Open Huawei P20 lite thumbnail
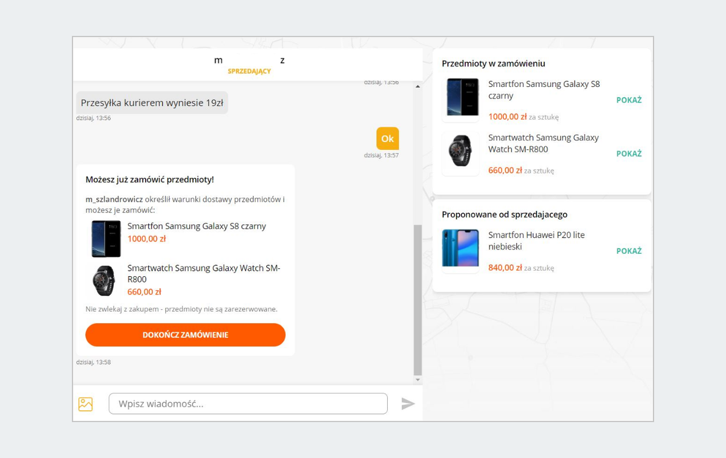This screenshot has height=458, width=726. click(x=460, y=248)
